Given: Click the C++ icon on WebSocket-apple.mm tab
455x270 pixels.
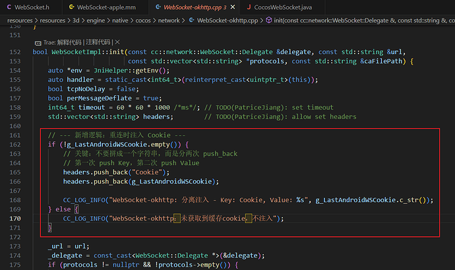Looking at the screenshot, I should pyautogui.click(x=71, y=7).
